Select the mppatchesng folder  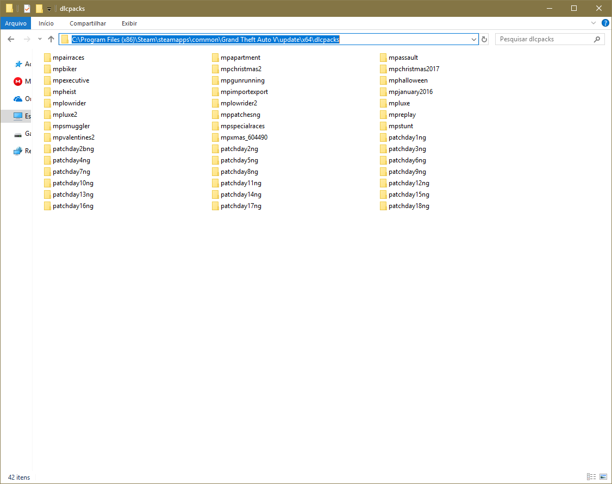[236, 114]
